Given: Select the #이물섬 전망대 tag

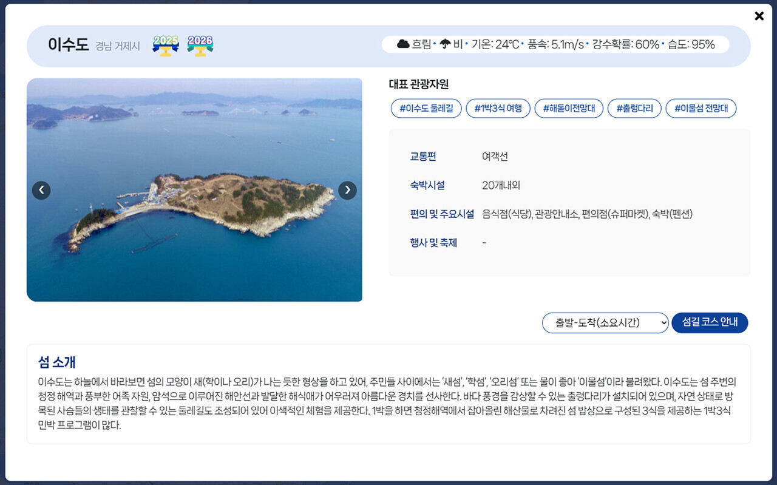Looking at the screenshot, I should click(701, 109).
